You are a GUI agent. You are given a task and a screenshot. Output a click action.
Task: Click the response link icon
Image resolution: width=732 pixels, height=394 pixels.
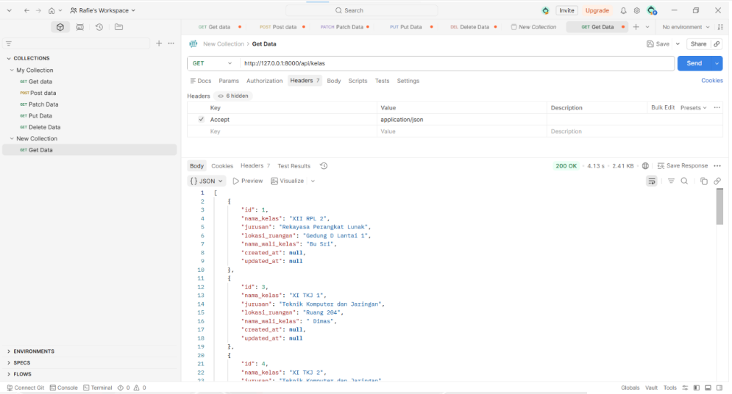(x=717, y=181)
